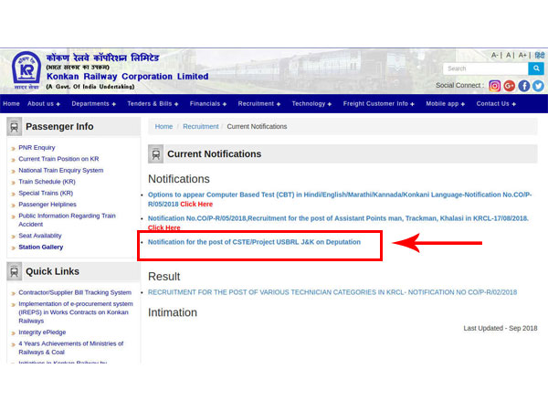This screenshot has width=548, height=411.
Task: Open the Instagram social icon
Action: pos(494,86)
